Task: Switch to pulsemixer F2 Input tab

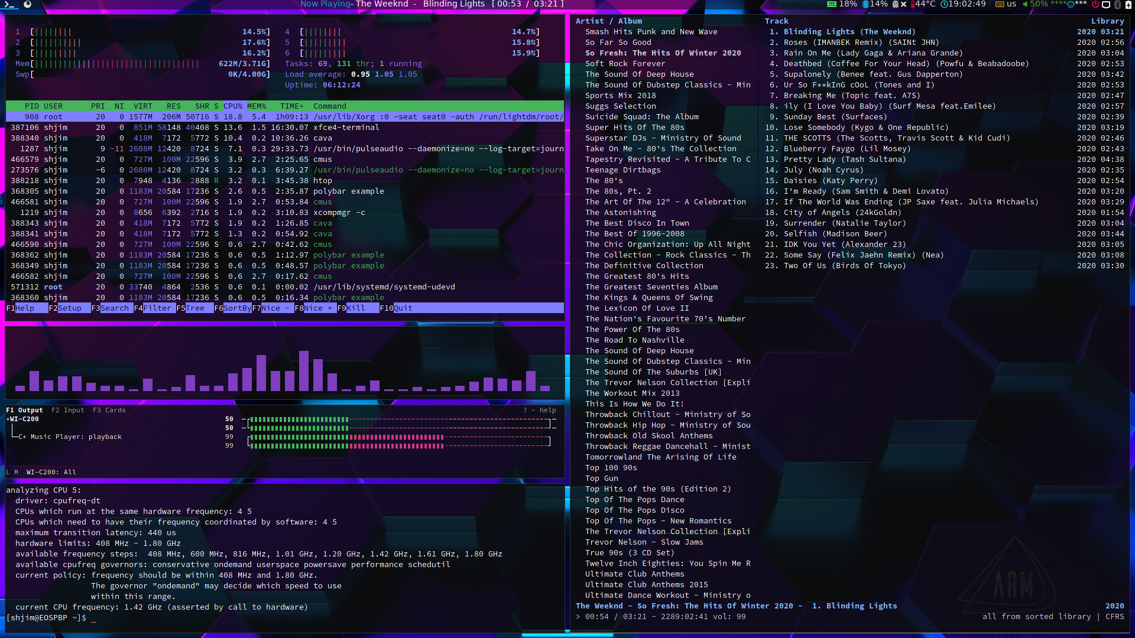Action: 68,410
